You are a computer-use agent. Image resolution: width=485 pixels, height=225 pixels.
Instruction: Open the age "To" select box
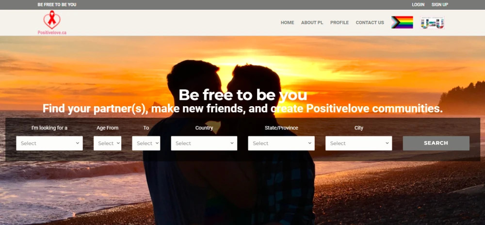[146, 144]
